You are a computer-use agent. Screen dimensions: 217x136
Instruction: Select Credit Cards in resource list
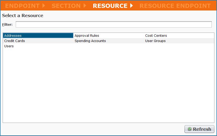(x=14, y=41)
